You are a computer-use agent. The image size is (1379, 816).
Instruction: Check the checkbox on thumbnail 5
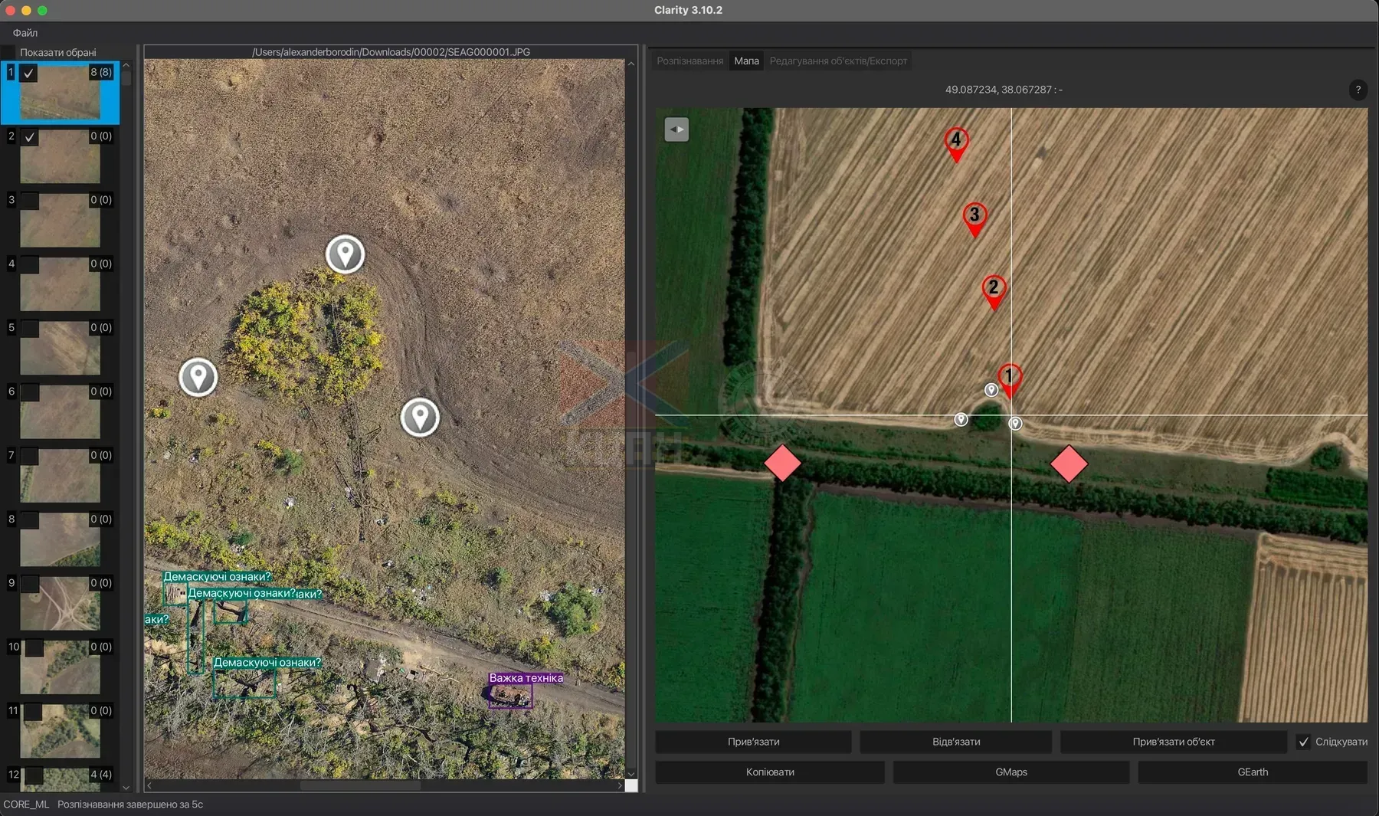tap(29, 329)
